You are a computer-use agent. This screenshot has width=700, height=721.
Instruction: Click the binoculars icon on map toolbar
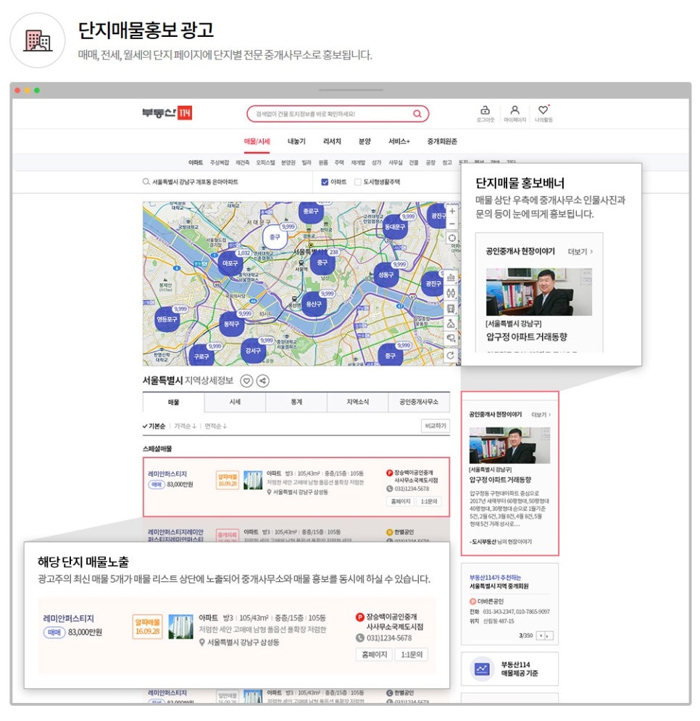point(451,293)
